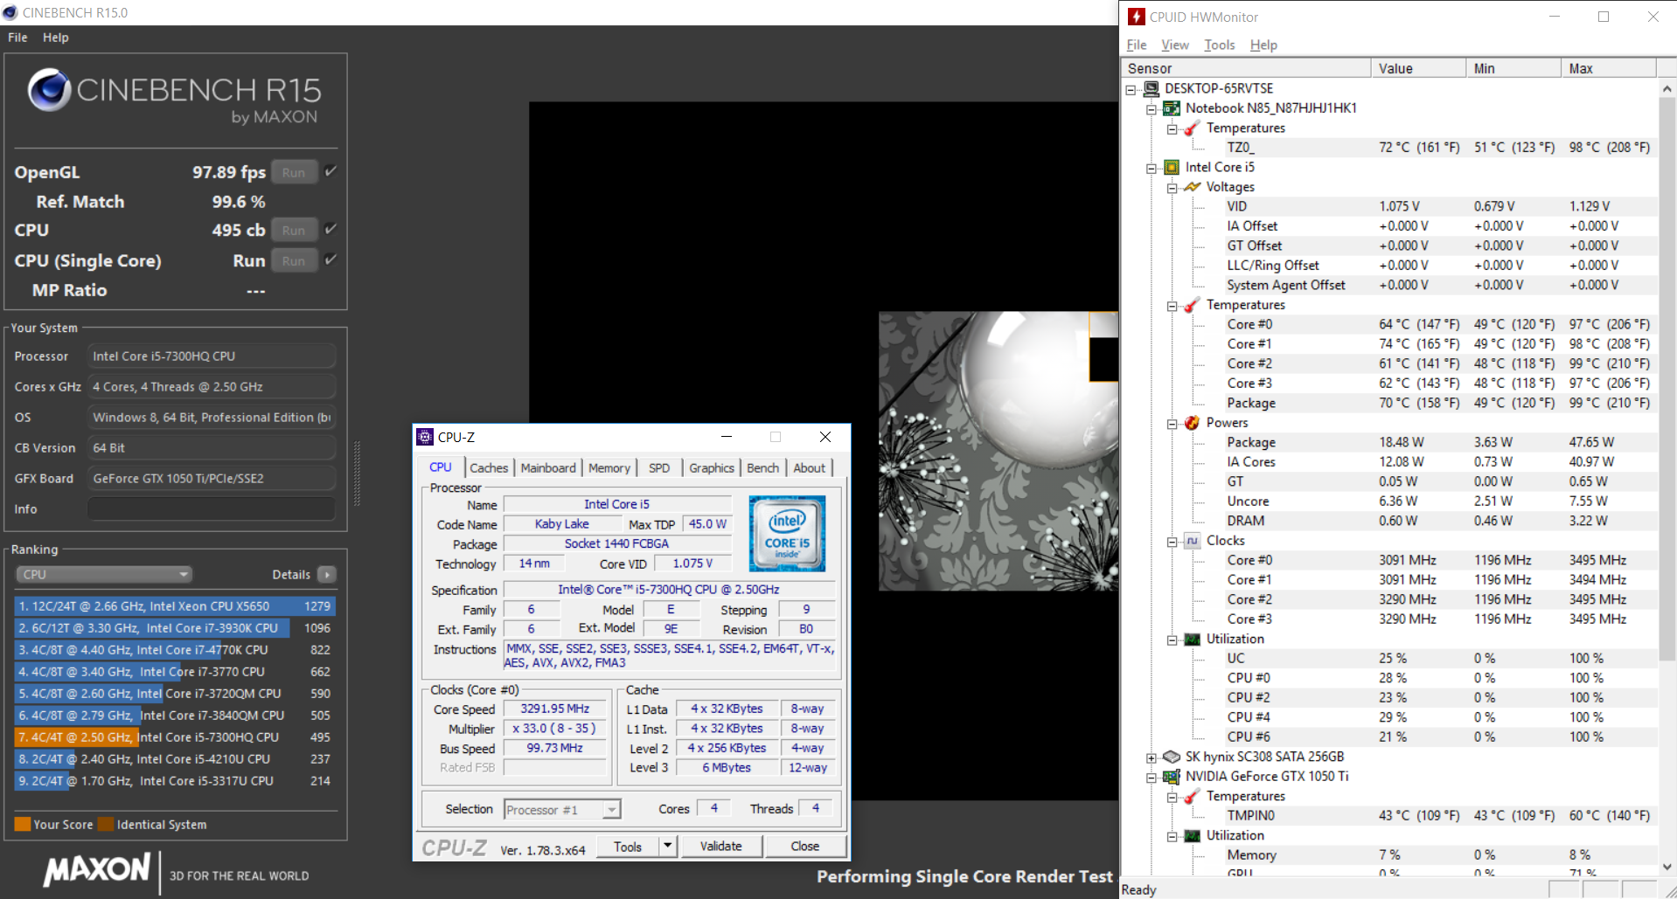Click the Value column header in HWMonitor

[x=1418, y=68]
